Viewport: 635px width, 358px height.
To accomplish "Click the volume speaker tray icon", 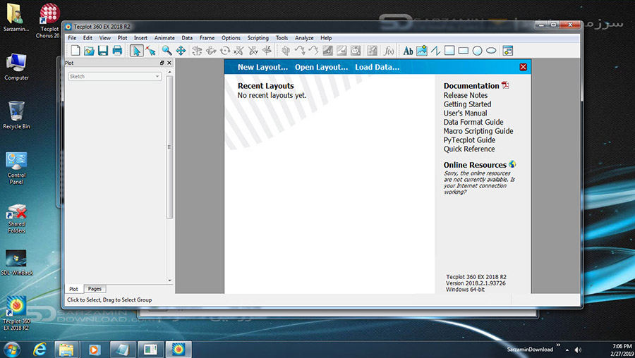I will pyautogui.click(x=578, y=350).
